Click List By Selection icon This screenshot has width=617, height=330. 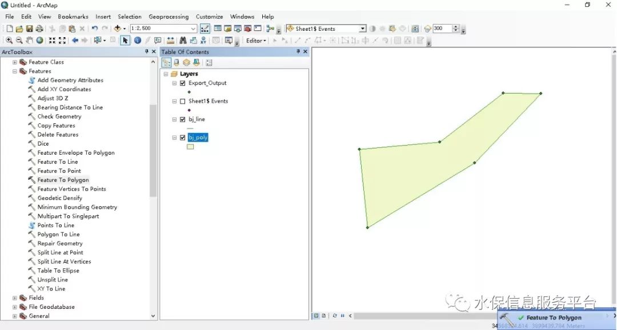click(196, 63)
